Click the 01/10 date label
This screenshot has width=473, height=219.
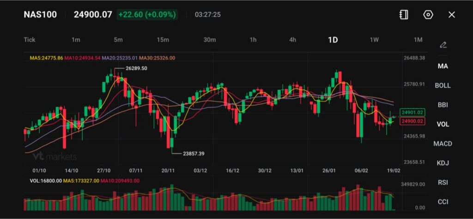[x=39, y=171]
